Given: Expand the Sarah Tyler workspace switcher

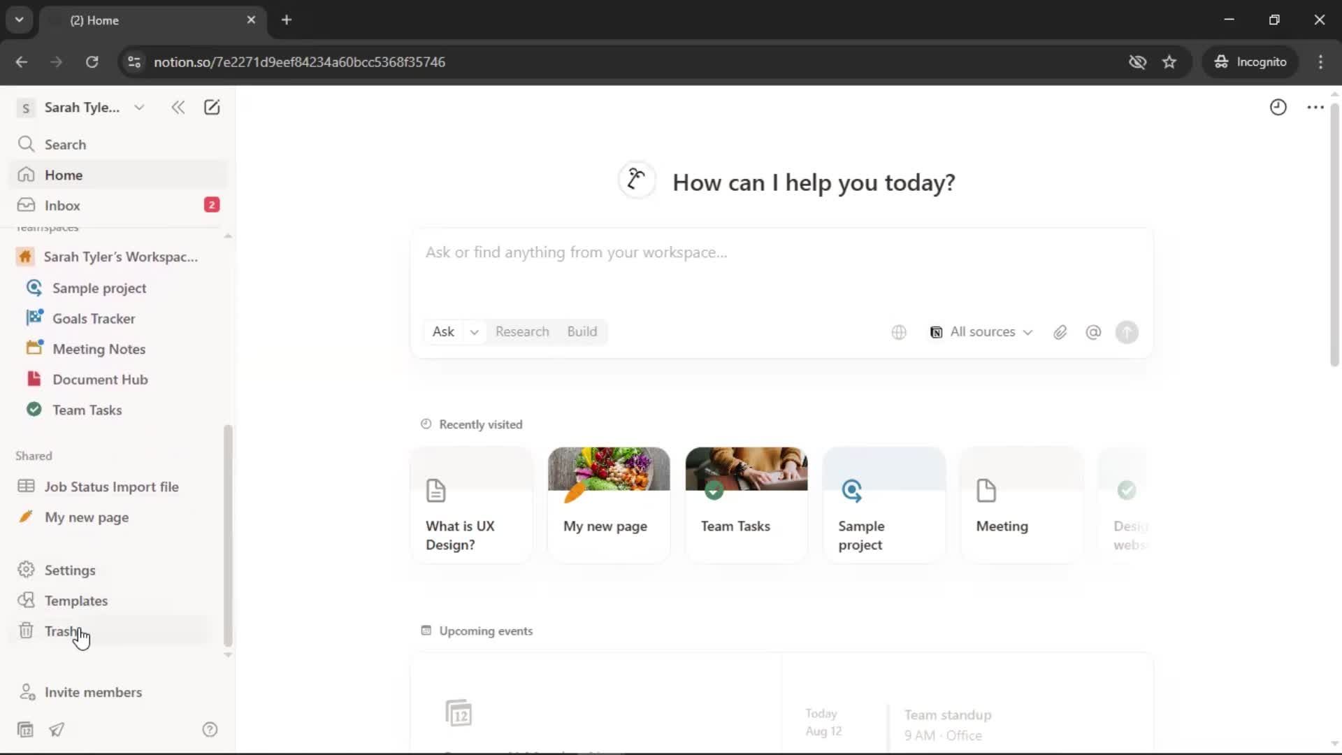Looking at the screenshot, I should pyautogui.click(x=82, y=107).
